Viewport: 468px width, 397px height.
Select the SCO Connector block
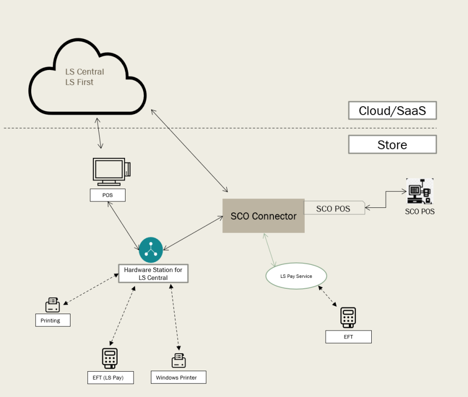[263, 216]
